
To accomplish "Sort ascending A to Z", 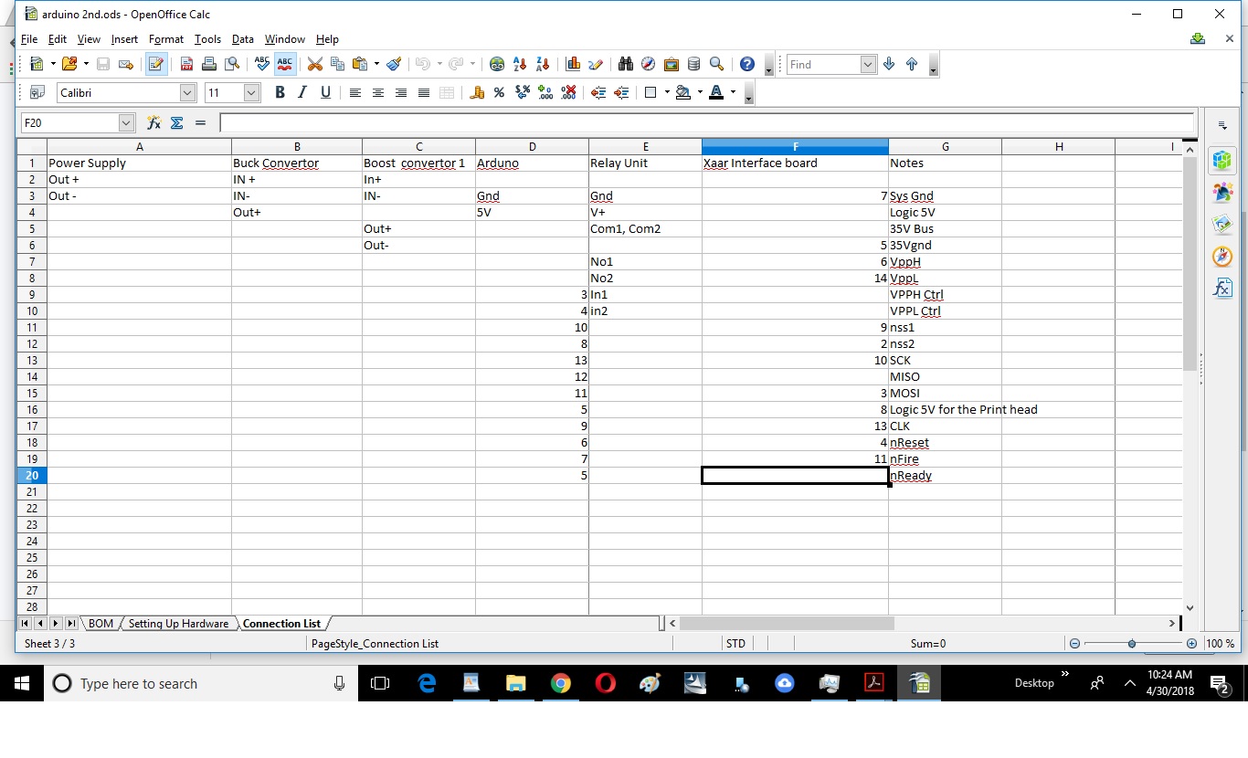I will (520, 64).
